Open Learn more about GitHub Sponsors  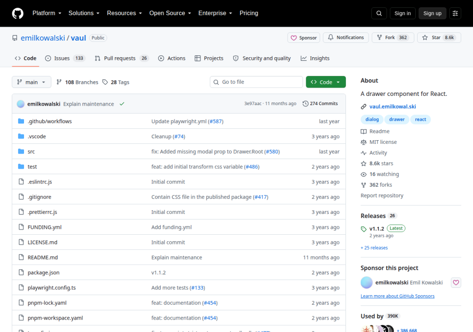point(398,296)
